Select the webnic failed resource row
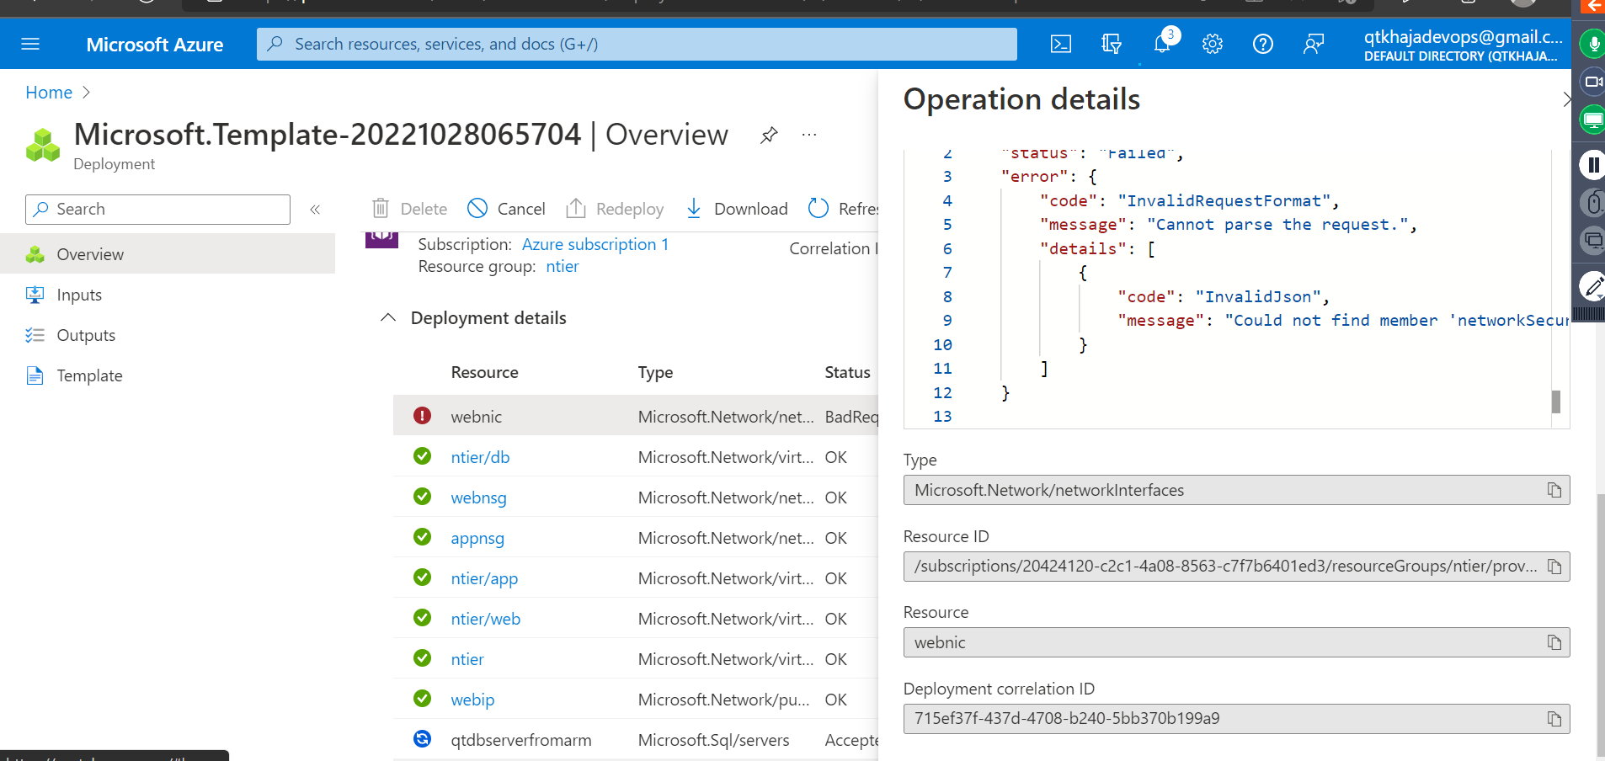Image resolution: width=1605 pixels, height=761 pixels. (x=636, y=416)
